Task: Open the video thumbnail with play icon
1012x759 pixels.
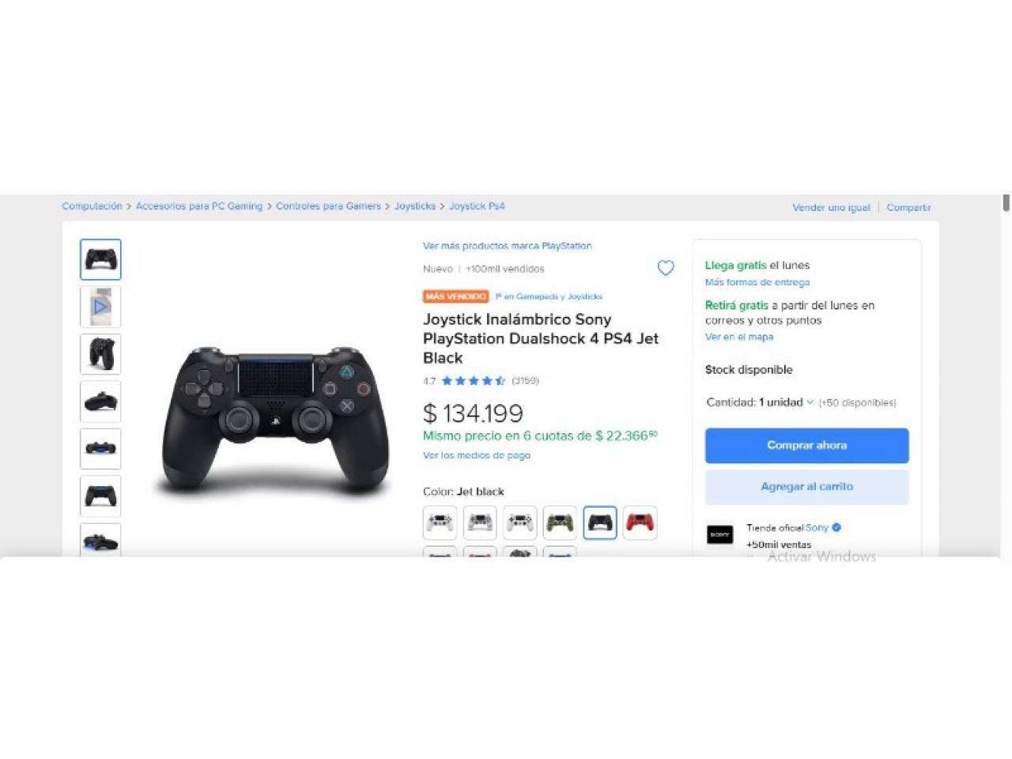Action: (x=100, y=307)
